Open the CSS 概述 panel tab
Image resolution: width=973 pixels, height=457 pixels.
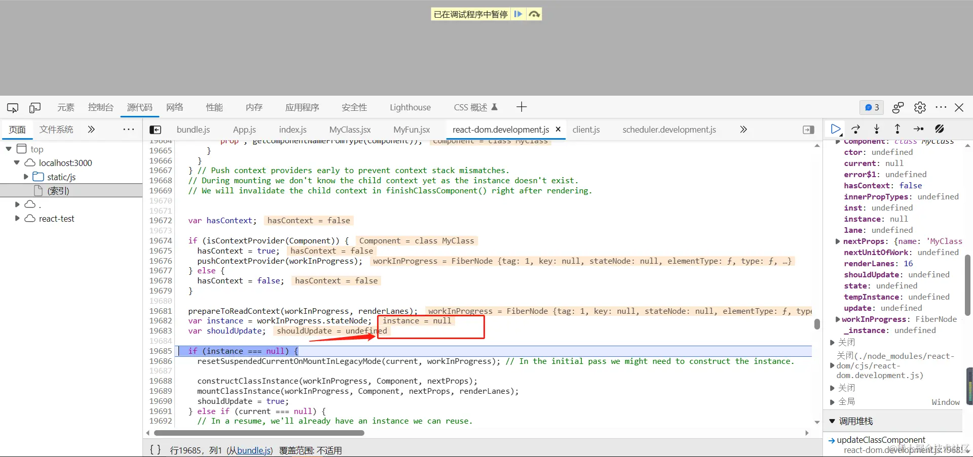[475, 107]
